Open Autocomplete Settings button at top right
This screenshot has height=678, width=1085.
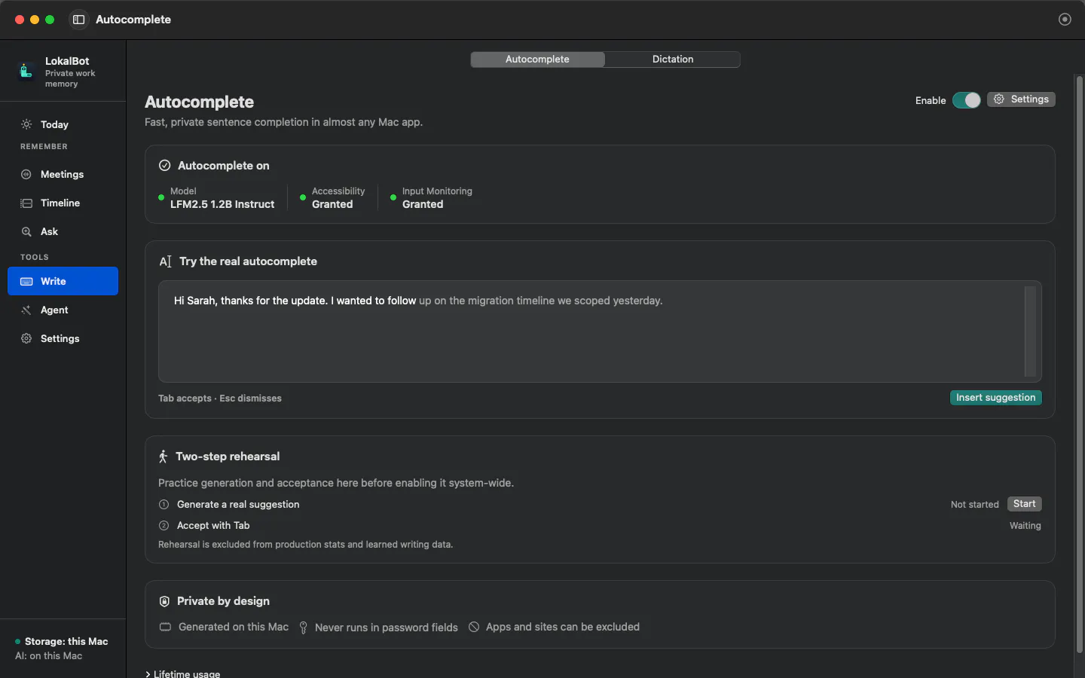[x=1021, y=99]
